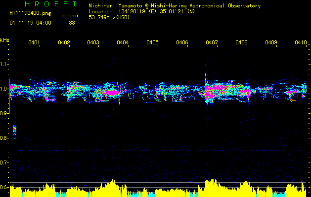
Task: Click the 0.7 kHz axis label
Action: coord(4,163)
